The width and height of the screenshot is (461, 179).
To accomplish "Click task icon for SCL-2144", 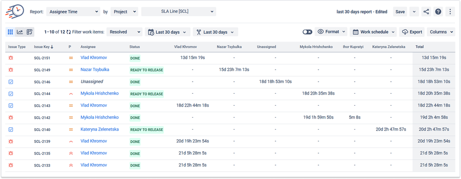I will pos(11,94).
